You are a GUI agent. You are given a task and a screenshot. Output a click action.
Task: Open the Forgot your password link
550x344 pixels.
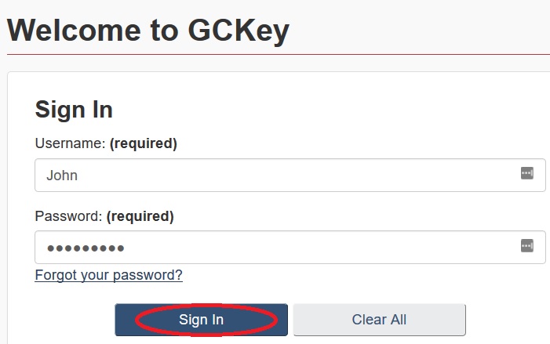[108, 275]
